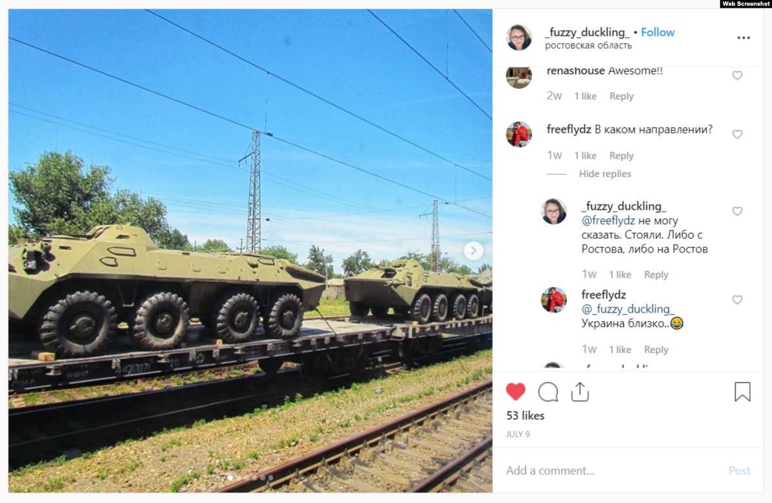Open the three-dot more options menu

coord(744,38)
